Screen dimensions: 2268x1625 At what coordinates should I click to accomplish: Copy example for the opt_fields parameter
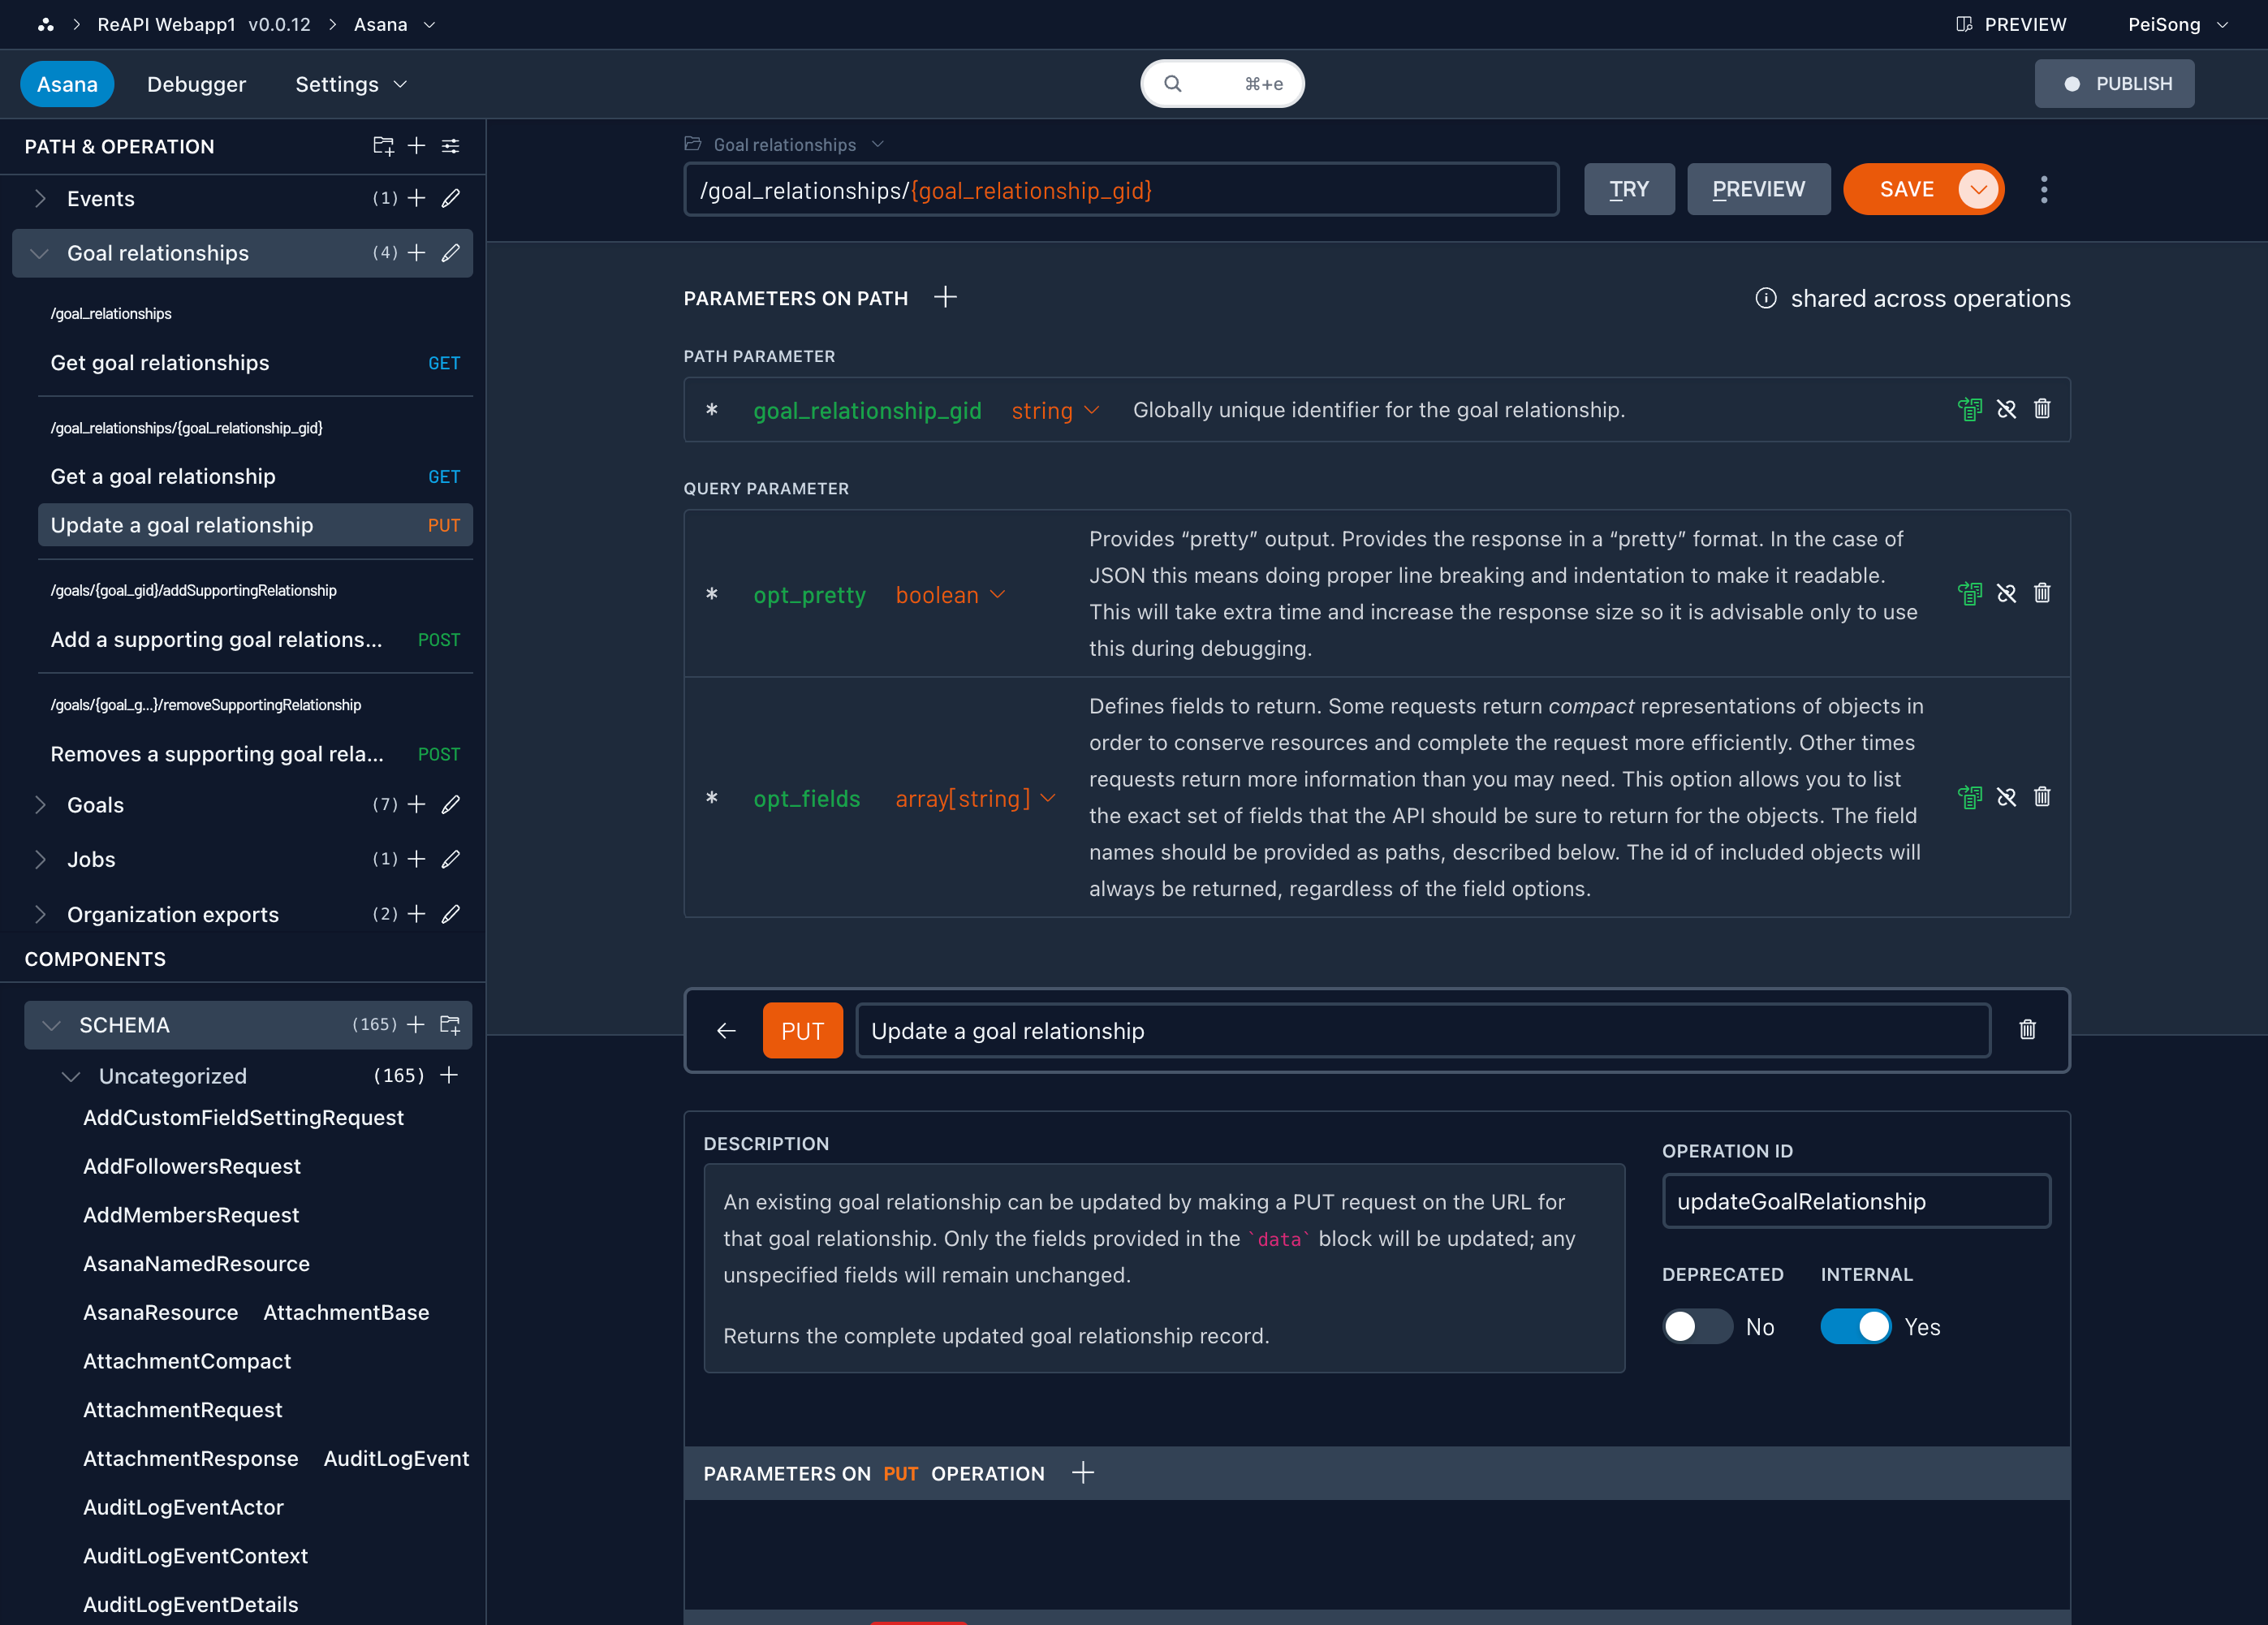(x=1970, y=797)
